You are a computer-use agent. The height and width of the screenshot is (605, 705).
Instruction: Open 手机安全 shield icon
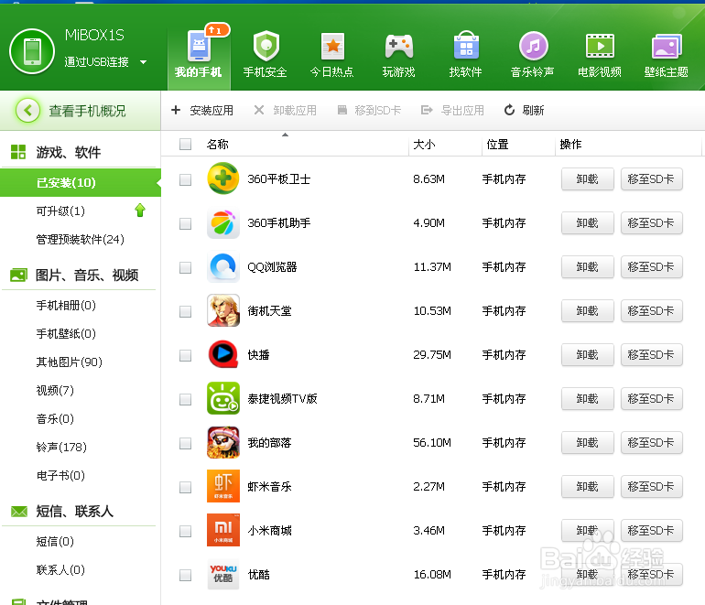pyautogui.click(x=266, y=46)
